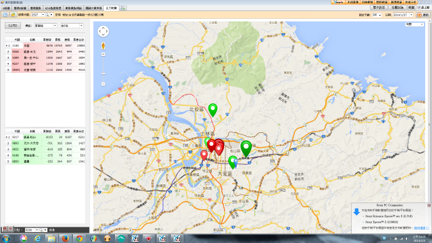Screen dimensions: 432x243
Task: Switch to the first tab in tab strip
Action: pos(6,8)
